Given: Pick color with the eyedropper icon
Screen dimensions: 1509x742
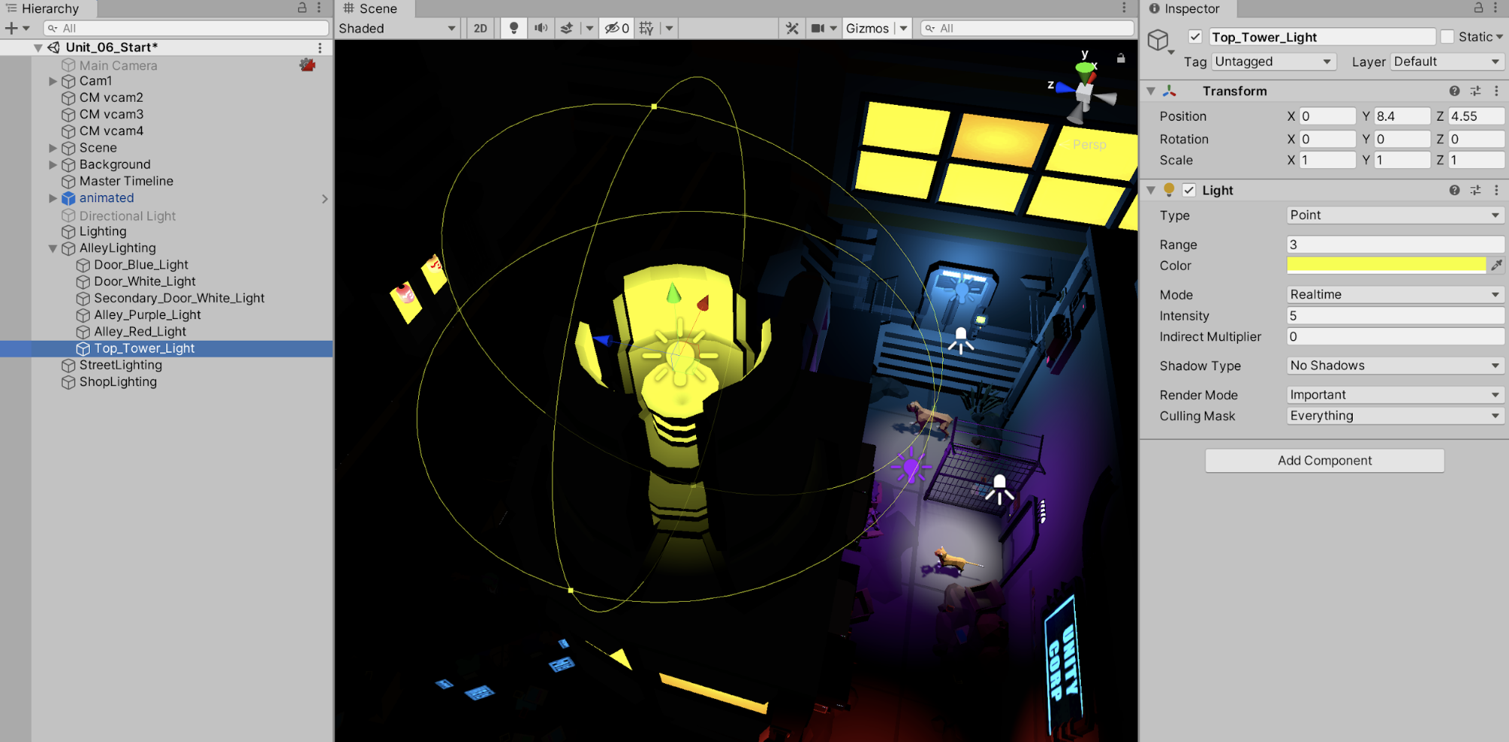Looking at the screenshot, I should point(1496,265).
